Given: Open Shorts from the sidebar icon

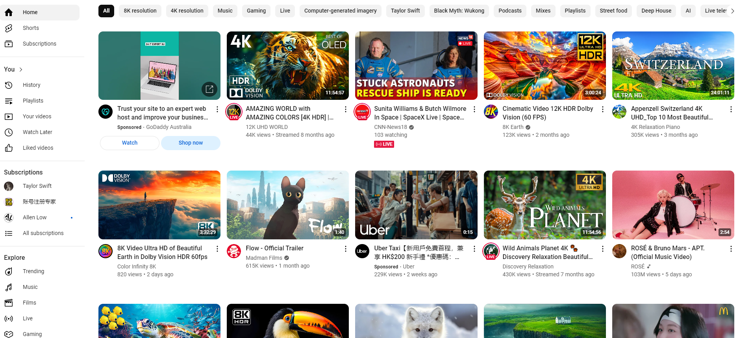Looking at the screenshot, I should click(x=9, y=28).
